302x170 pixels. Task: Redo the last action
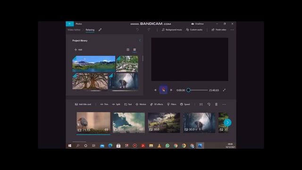149,30
